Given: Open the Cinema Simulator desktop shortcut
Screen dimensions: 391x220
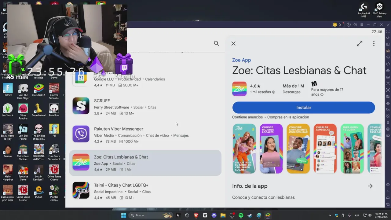Looking at the screenshot, I should 54,91.
